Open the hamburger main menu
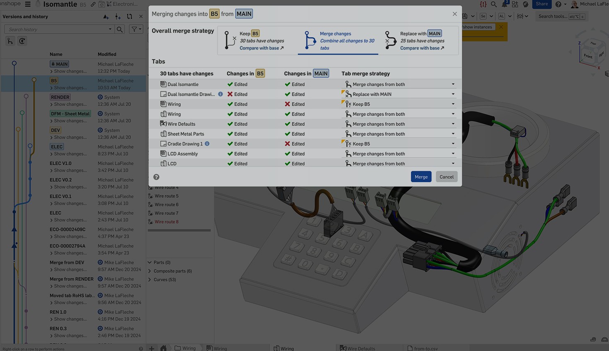Viewport: 609px width, 351px height. pos(28,4)
